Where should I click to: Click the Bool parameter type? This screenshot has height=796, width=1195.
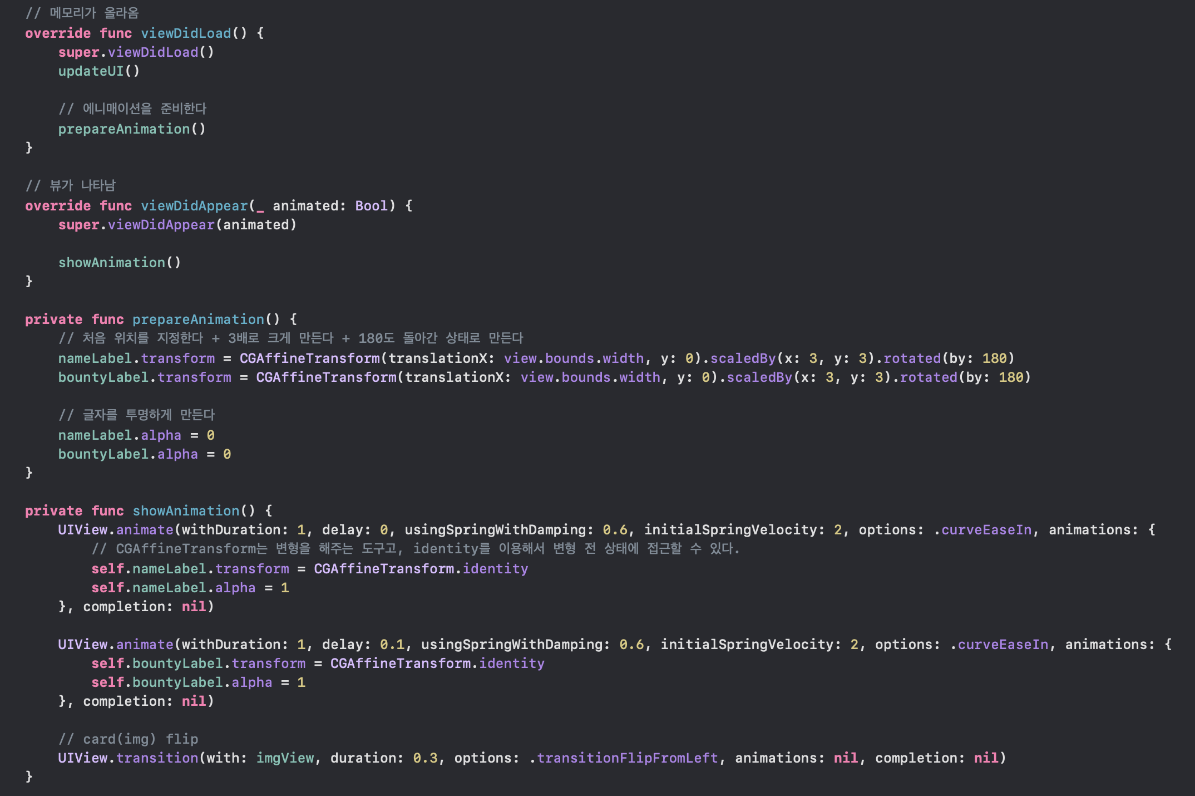tap(371, 206)
